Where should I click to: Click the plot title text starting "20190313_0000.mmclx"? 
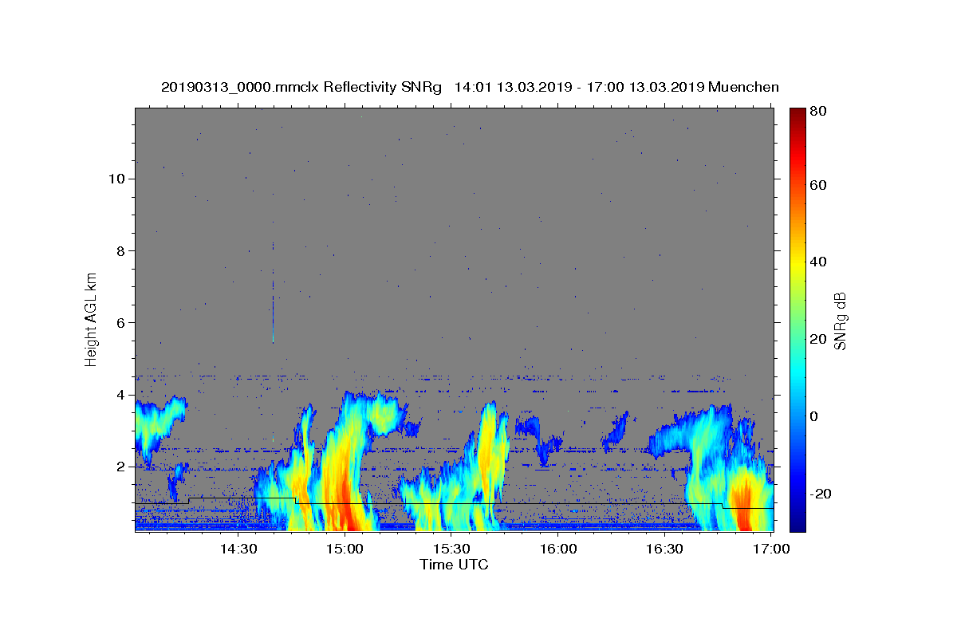(470, 88)
